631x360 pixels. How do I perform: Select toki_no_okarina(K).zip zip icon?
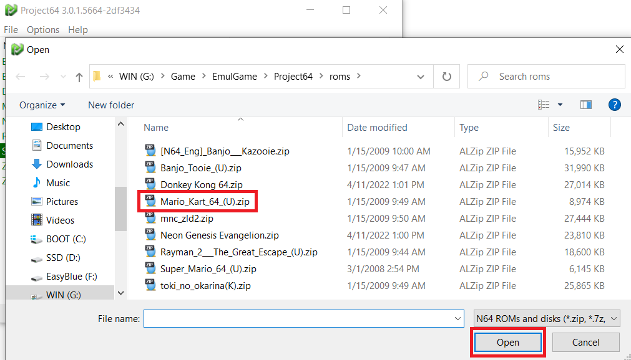click(x=150, y=286)
